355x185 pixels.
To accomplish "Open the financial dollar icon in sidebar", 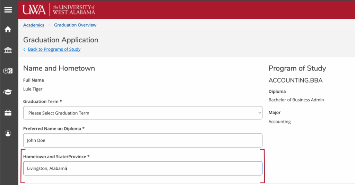I will point(8,71).
